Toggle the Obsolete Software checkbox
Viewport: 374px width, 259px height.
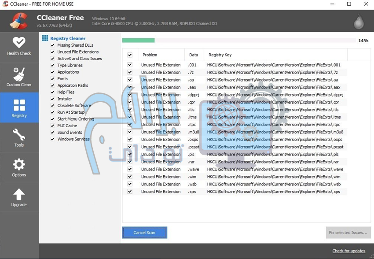[x=53, y=106]
